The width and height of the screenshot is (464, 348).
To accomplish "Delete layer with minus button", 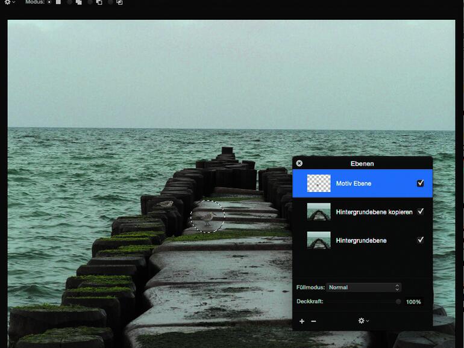I will tap(314, 321).
